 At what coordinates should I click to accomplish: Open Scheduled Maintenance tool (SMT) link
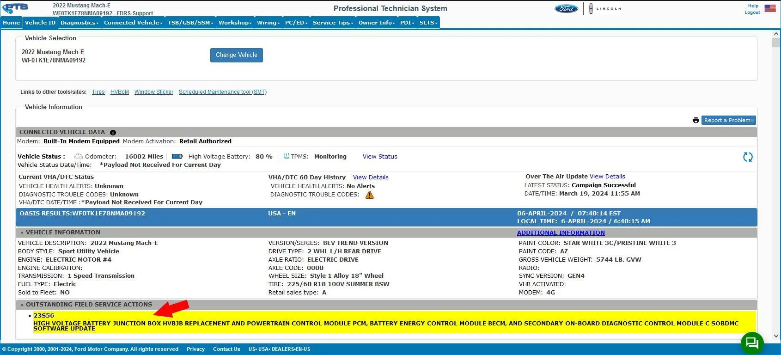(223, 92)
